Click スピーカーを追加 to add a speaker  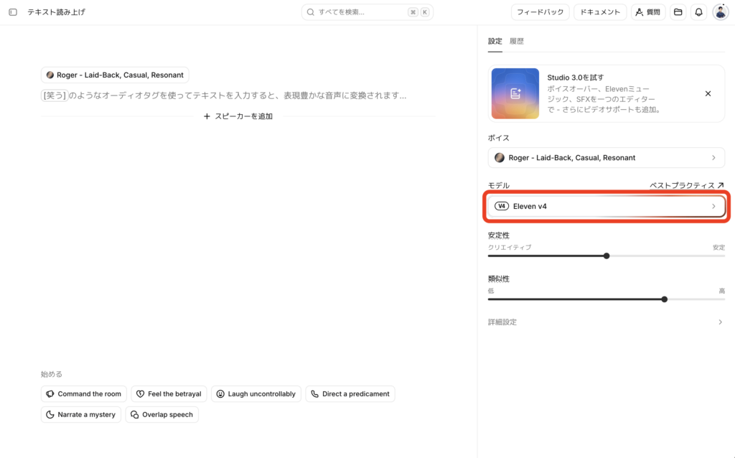click(238, 116)
